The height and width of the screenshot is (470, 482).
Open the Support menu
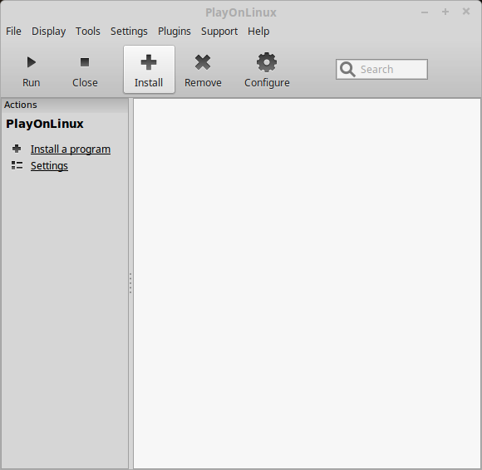click(x=219, y=32)
